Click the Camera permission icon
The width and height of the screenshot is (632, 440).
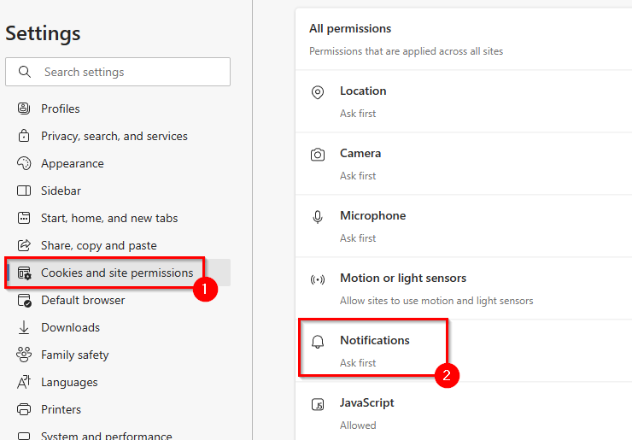[x=318, y=155]
